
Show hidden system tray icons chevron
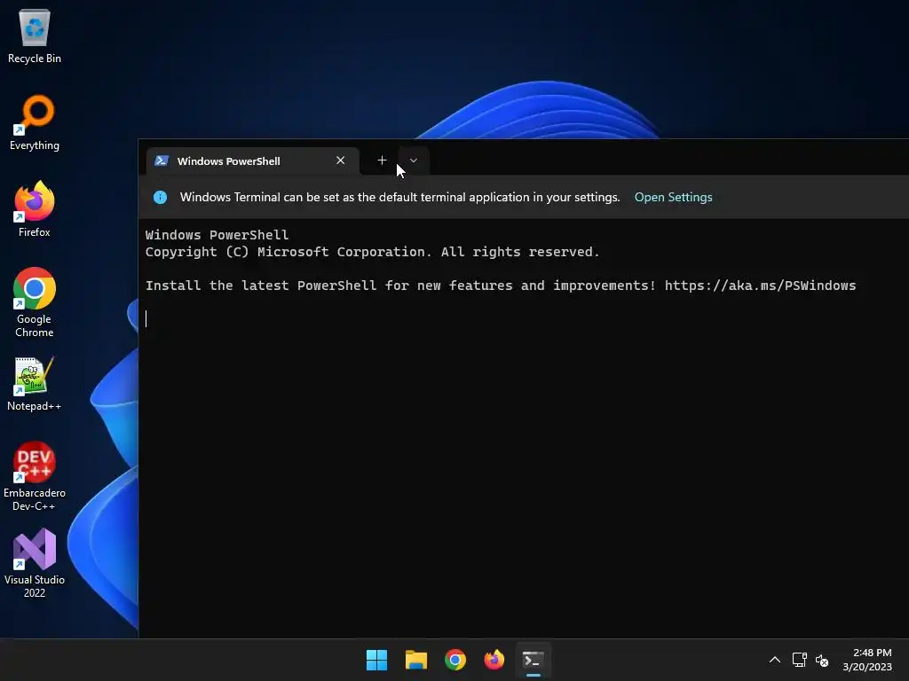[774, 660]
